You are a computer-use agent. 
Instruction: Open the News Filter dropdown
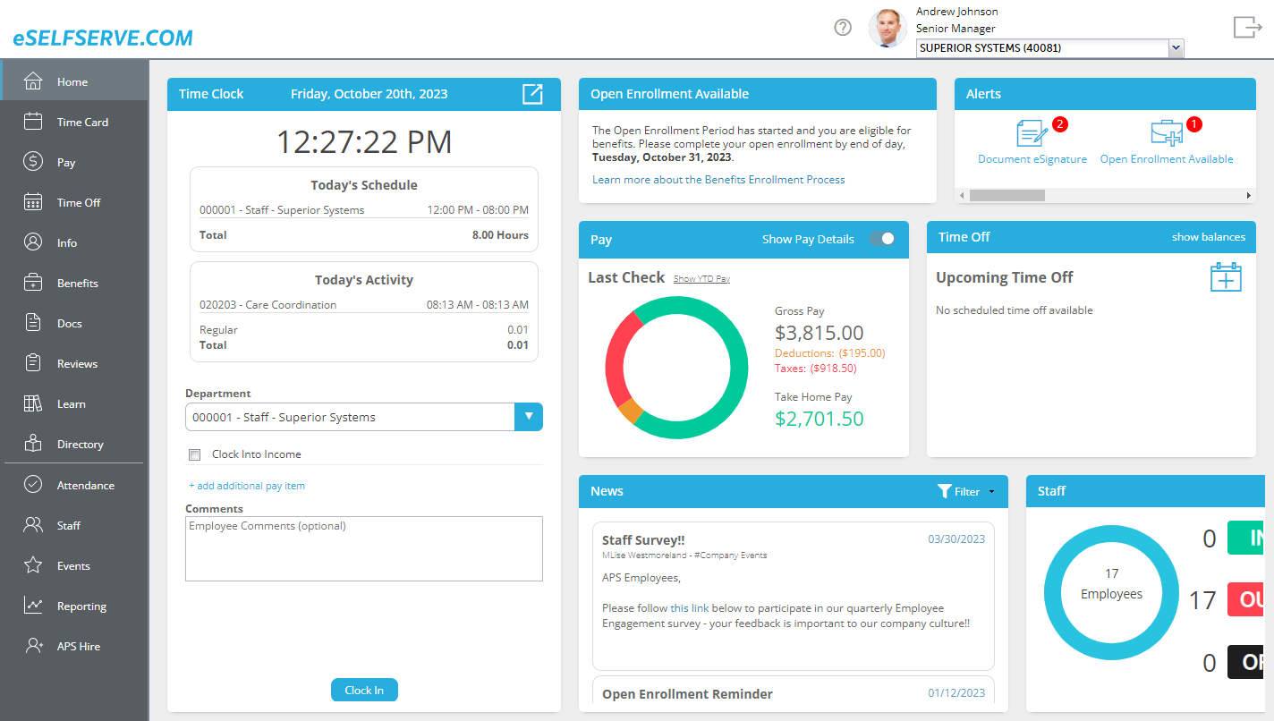(966, 491)
